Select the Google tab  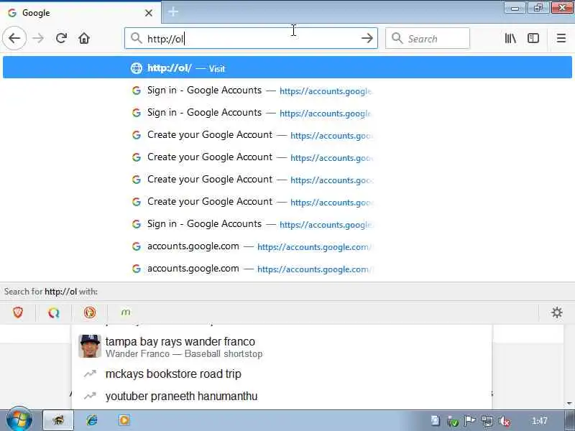tap(80, 13)
